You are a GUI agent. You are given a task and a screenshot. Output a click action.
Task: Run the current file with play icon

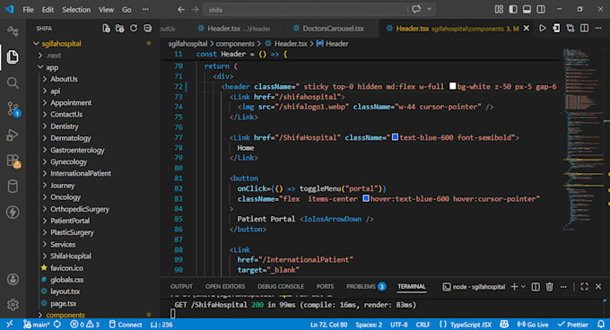[x=543, y=29]
